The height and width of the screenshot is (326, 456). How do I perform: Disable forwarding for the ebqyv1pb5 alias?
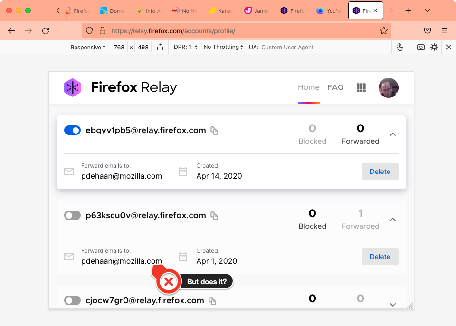72,130
